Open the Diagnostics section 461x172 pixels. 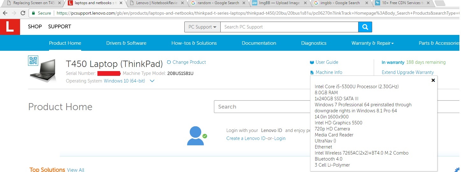click(x=314, y=43)
